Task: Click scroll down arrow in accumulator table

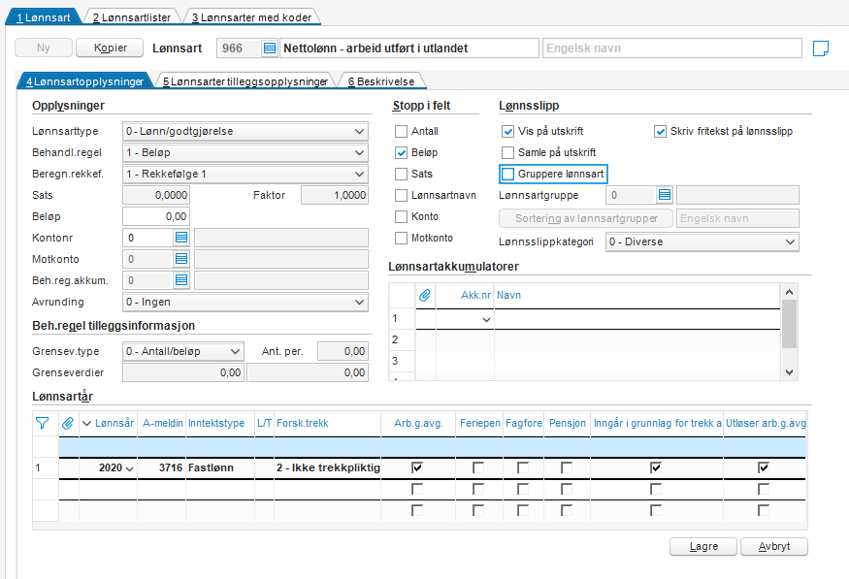Action: (x=790, y=372)
